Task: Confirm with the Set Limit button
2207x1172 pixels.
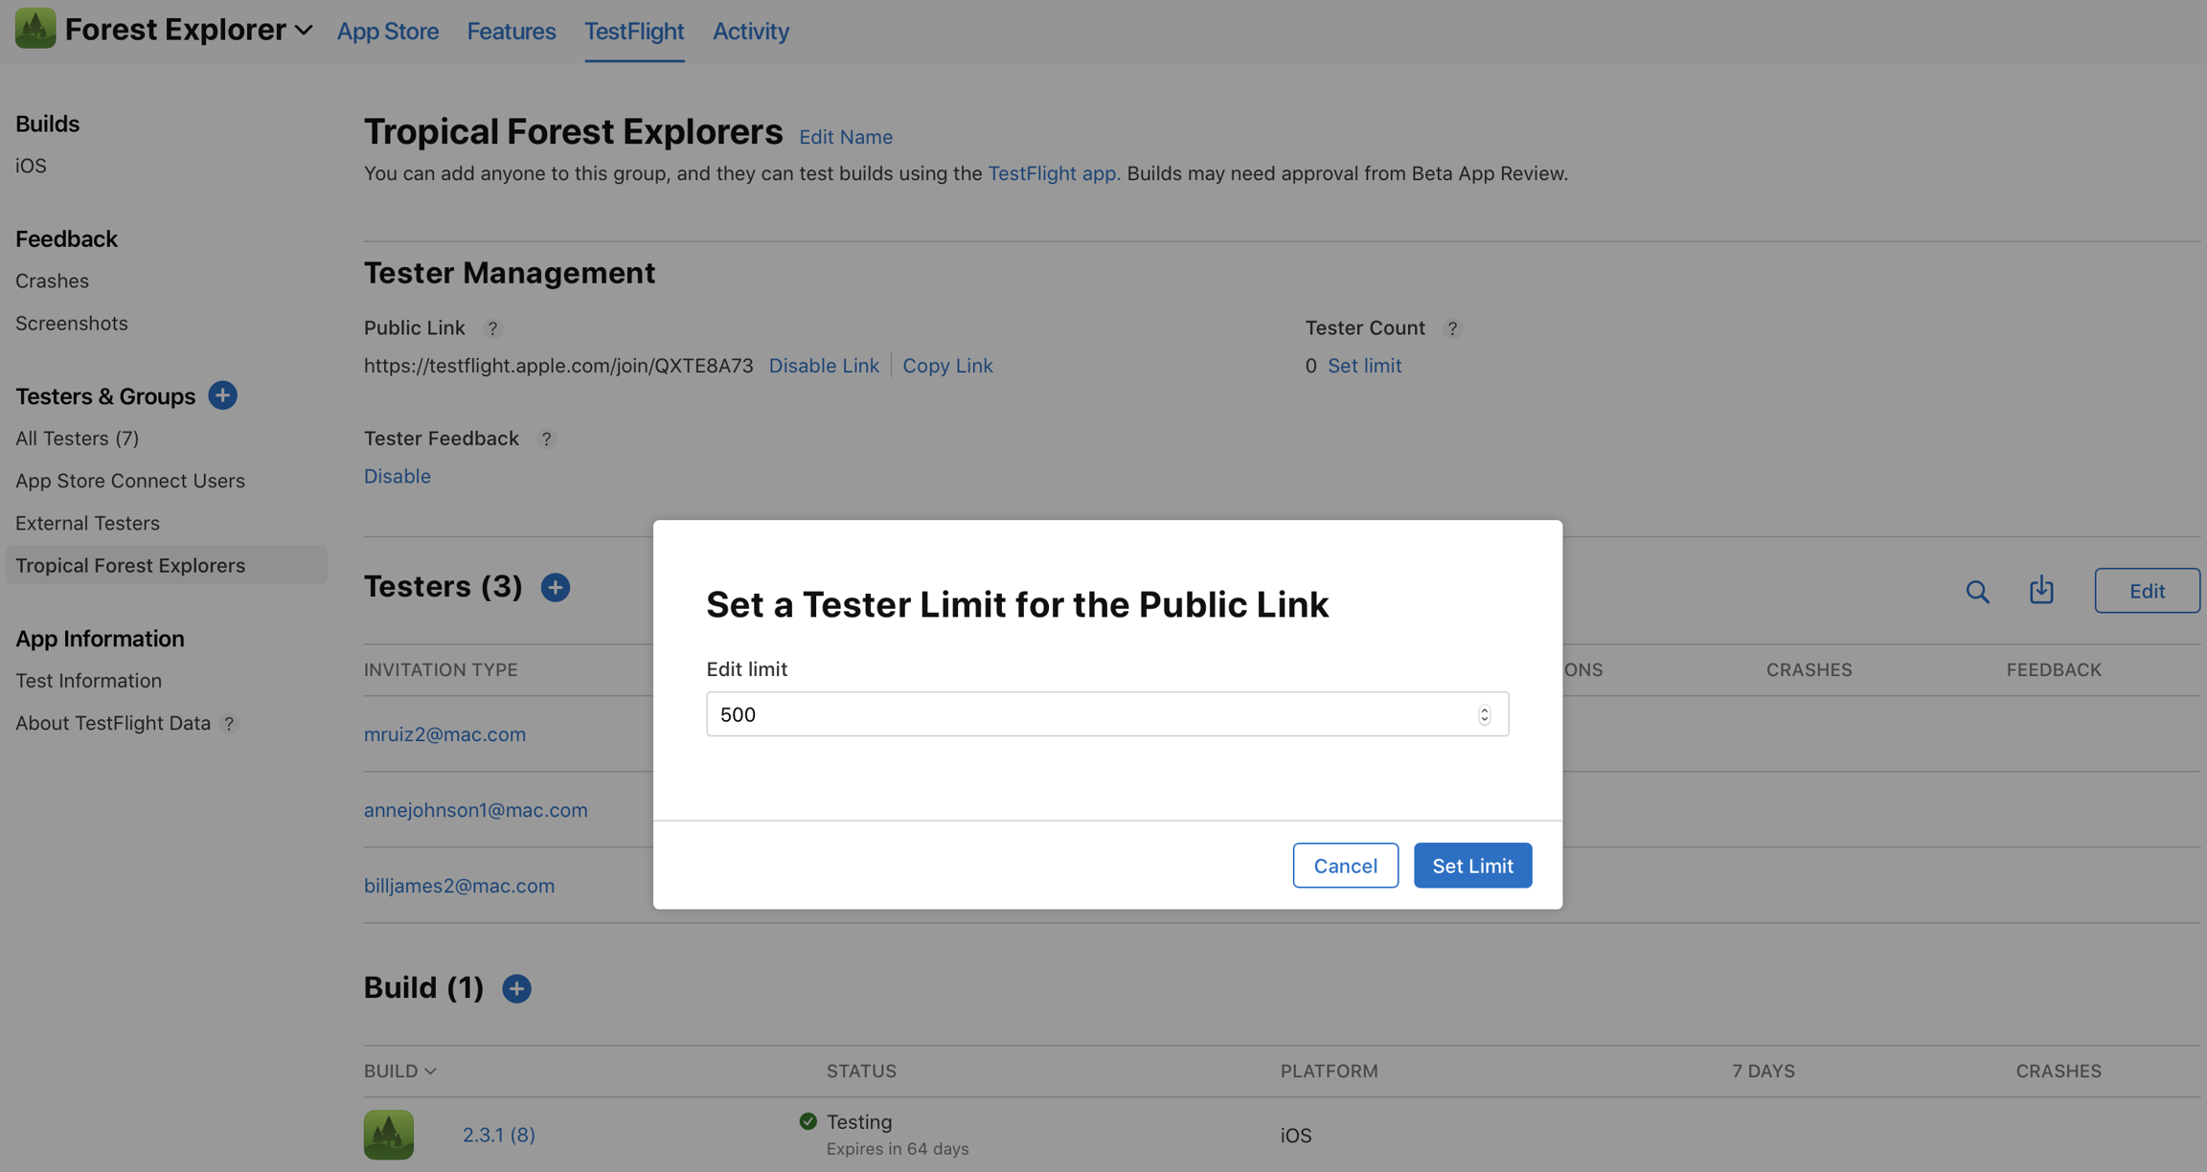Action: (x=1472, y=866)
